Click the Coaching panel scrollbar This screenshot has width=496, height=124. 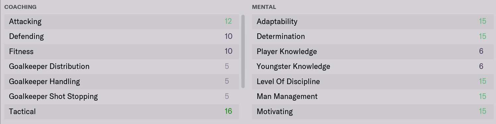243,51
